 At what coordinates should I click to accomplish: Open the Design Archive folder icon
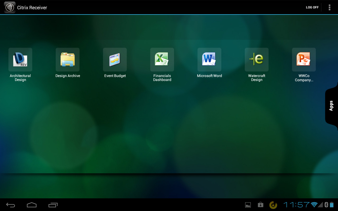tap(68, 60)
